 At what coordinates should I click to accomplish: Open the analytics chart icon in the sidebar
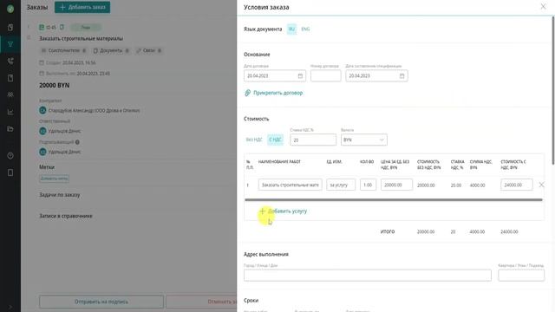point(10,112)
